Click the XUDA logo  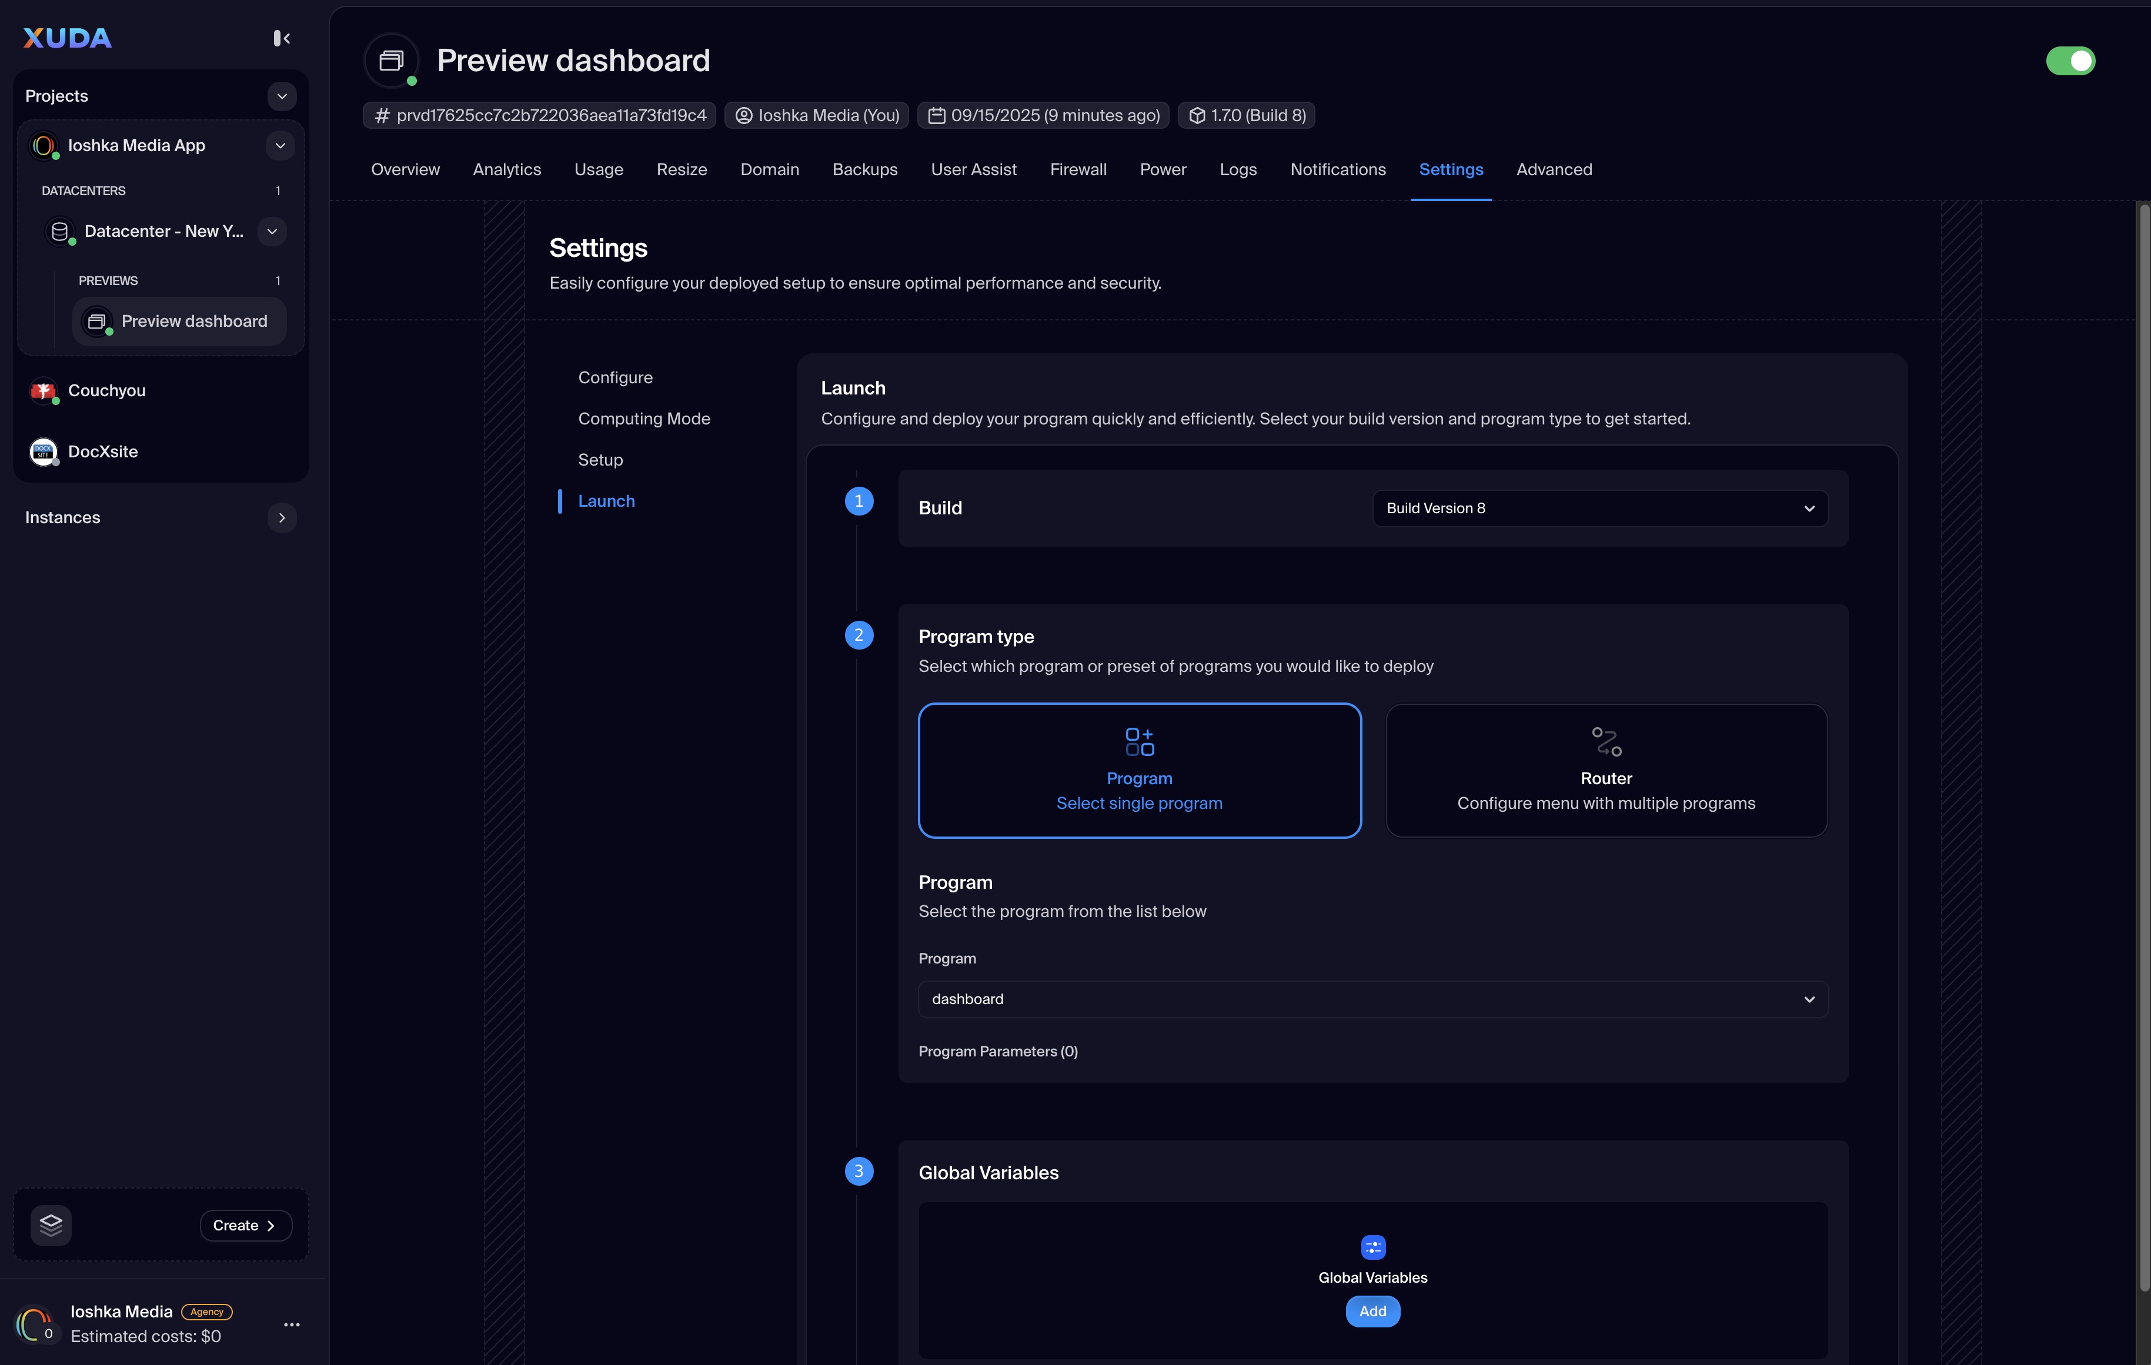tap(68, 38)
